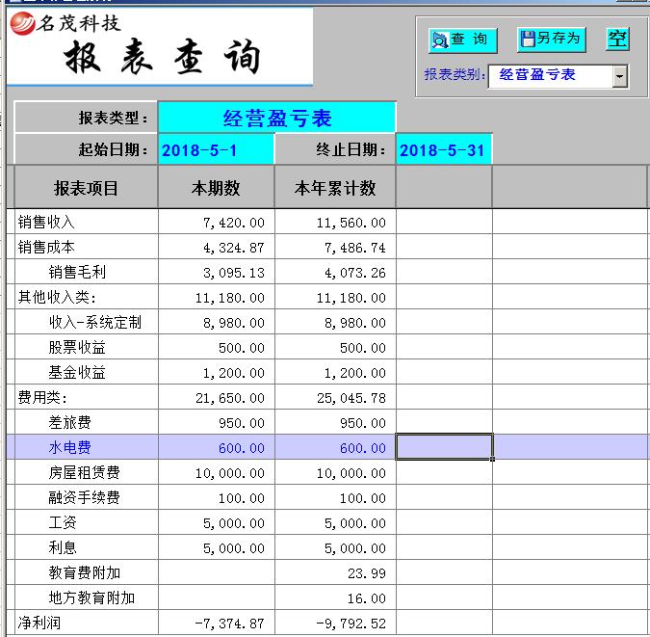Select the 收入-系统定制 row label
Screen dimensions: 650x637
[95, 322]
